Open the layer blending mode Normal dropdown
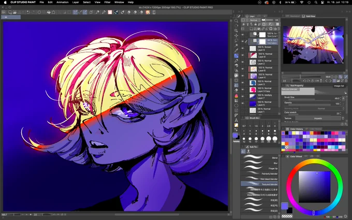Viewport: 352px width, 220px height. pos(255,20)
